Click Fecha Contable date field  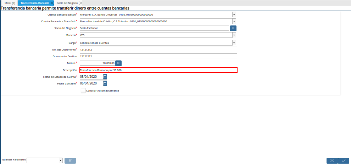click(91, 83)
